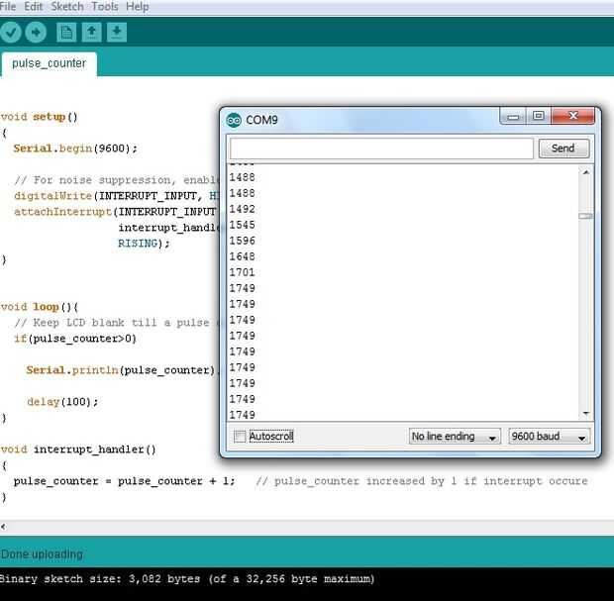Click the scroll down arrow in COM9
The height and width of the screenshot is (601, 614).
[586, 413]
